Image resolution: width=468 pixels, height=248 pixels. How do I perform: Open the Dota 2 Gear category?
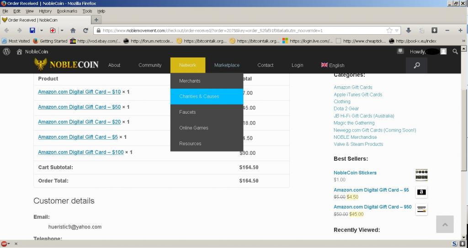point(346,109)
